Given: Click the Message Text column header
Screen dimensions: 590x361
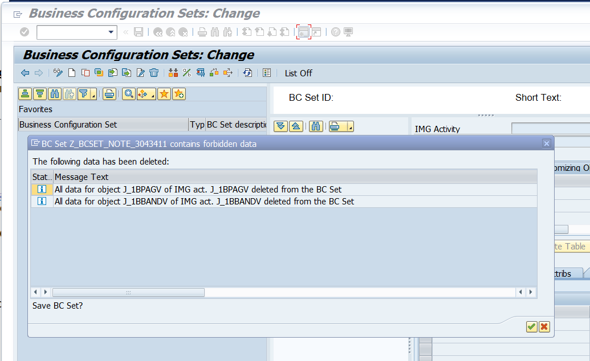Looking at the screenshot, I should (x=295, y=177).
